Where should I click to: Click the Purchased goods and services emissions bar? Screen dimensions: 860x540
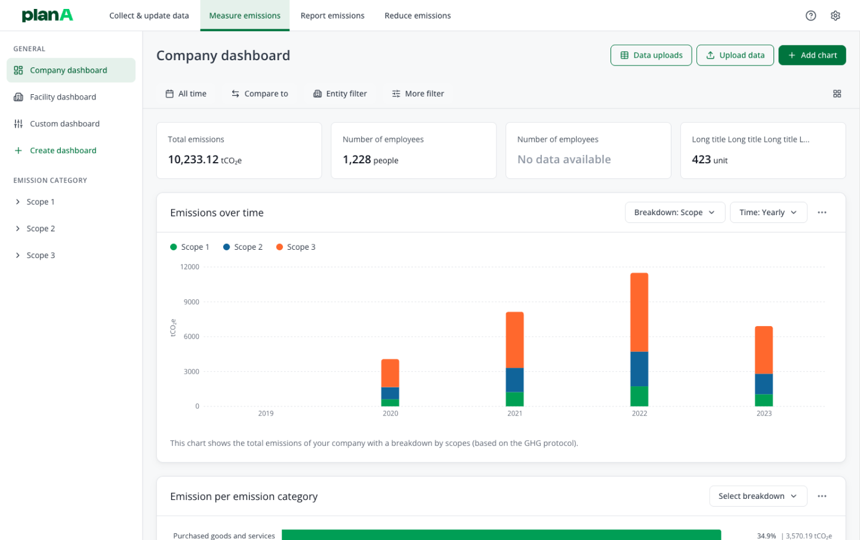point(501,535)
